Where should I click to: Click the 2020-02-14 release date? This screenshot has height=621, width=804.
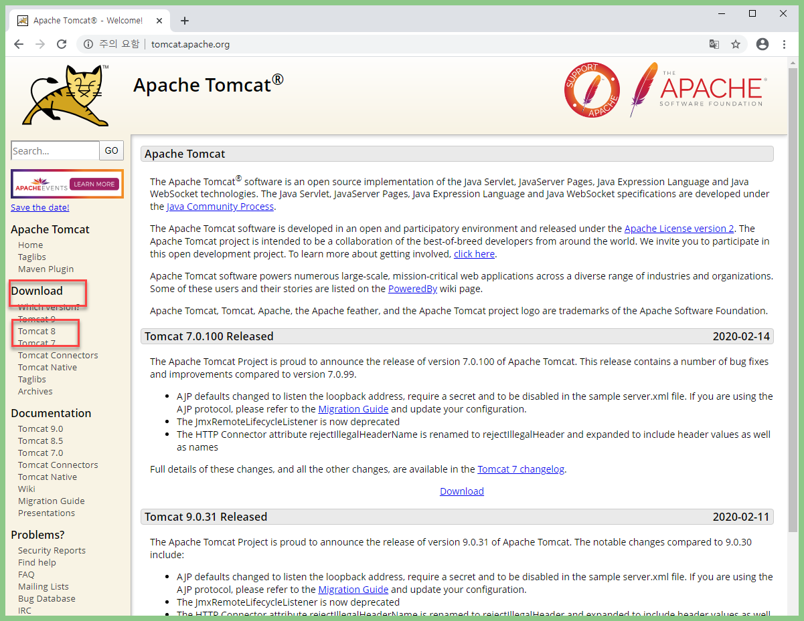[x=741, y=336]
